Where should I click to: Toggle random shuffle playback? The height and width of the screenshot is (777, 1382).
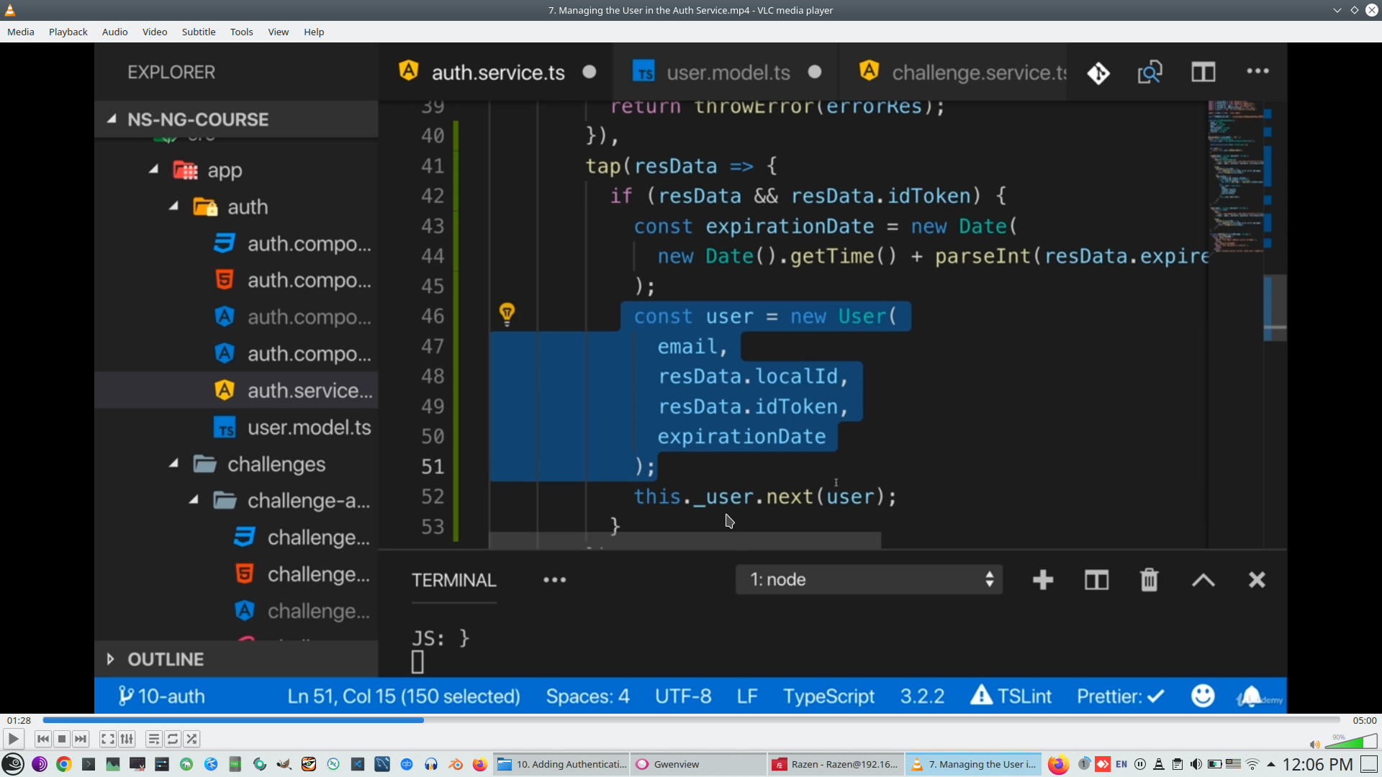(191, 739)
